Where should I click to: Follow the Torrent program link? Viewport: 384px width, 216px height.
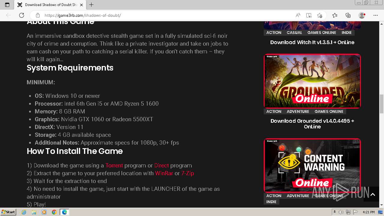point(114,166)
